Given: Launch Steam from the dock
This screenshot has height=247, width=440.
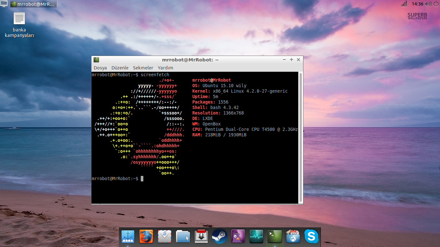Looking at the screenshot, I should 220,237.
